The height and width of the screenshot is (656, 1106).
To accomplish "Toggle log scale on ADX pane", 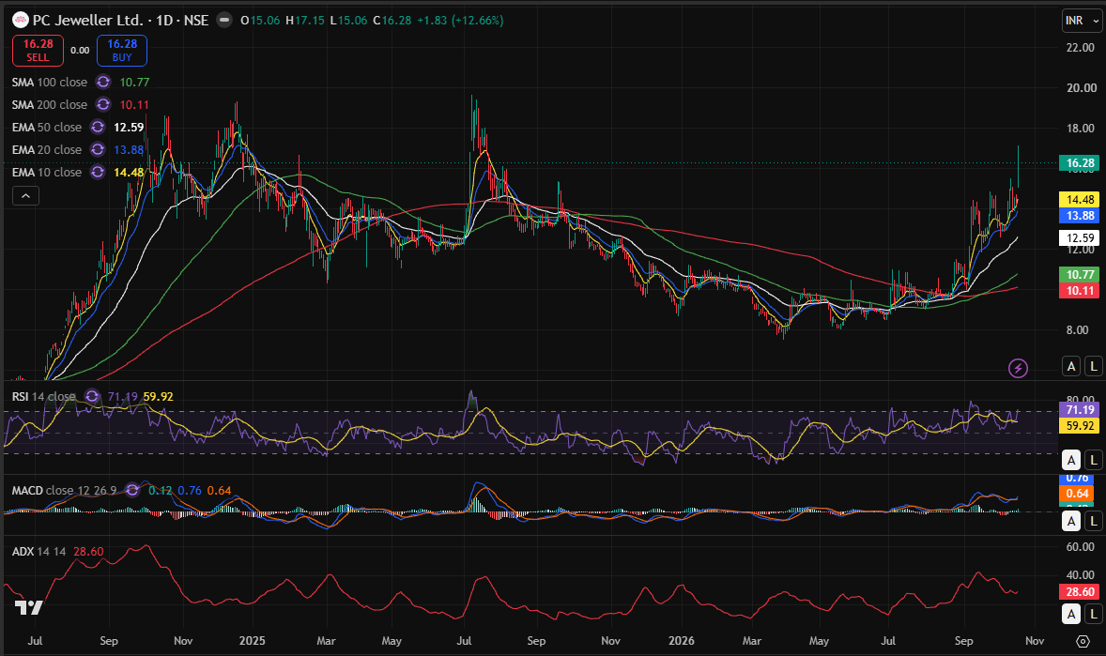I will click(1093, 615).
